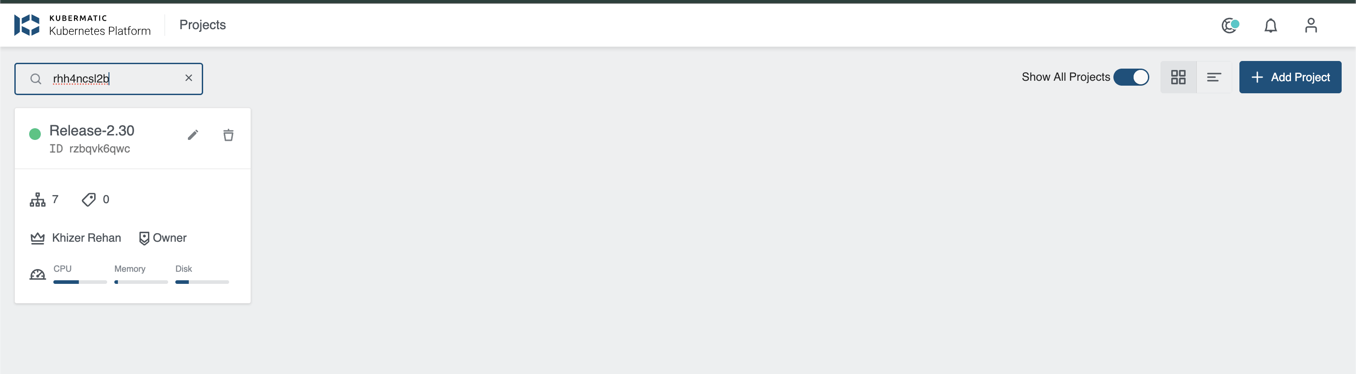Click the quota gauge icon
The image size is (1356, 374).
[x=37, y=274]
